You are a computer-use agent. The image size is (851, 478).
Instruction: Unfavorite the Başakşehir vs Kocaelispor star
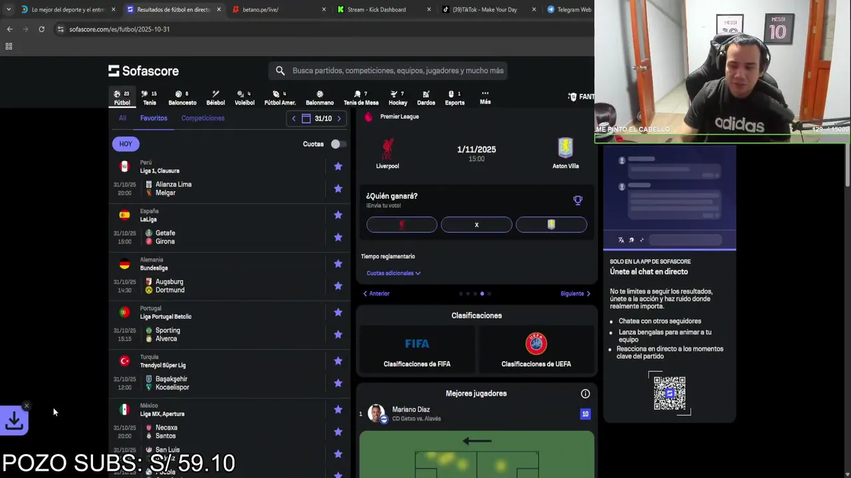(x=338, y=383)
